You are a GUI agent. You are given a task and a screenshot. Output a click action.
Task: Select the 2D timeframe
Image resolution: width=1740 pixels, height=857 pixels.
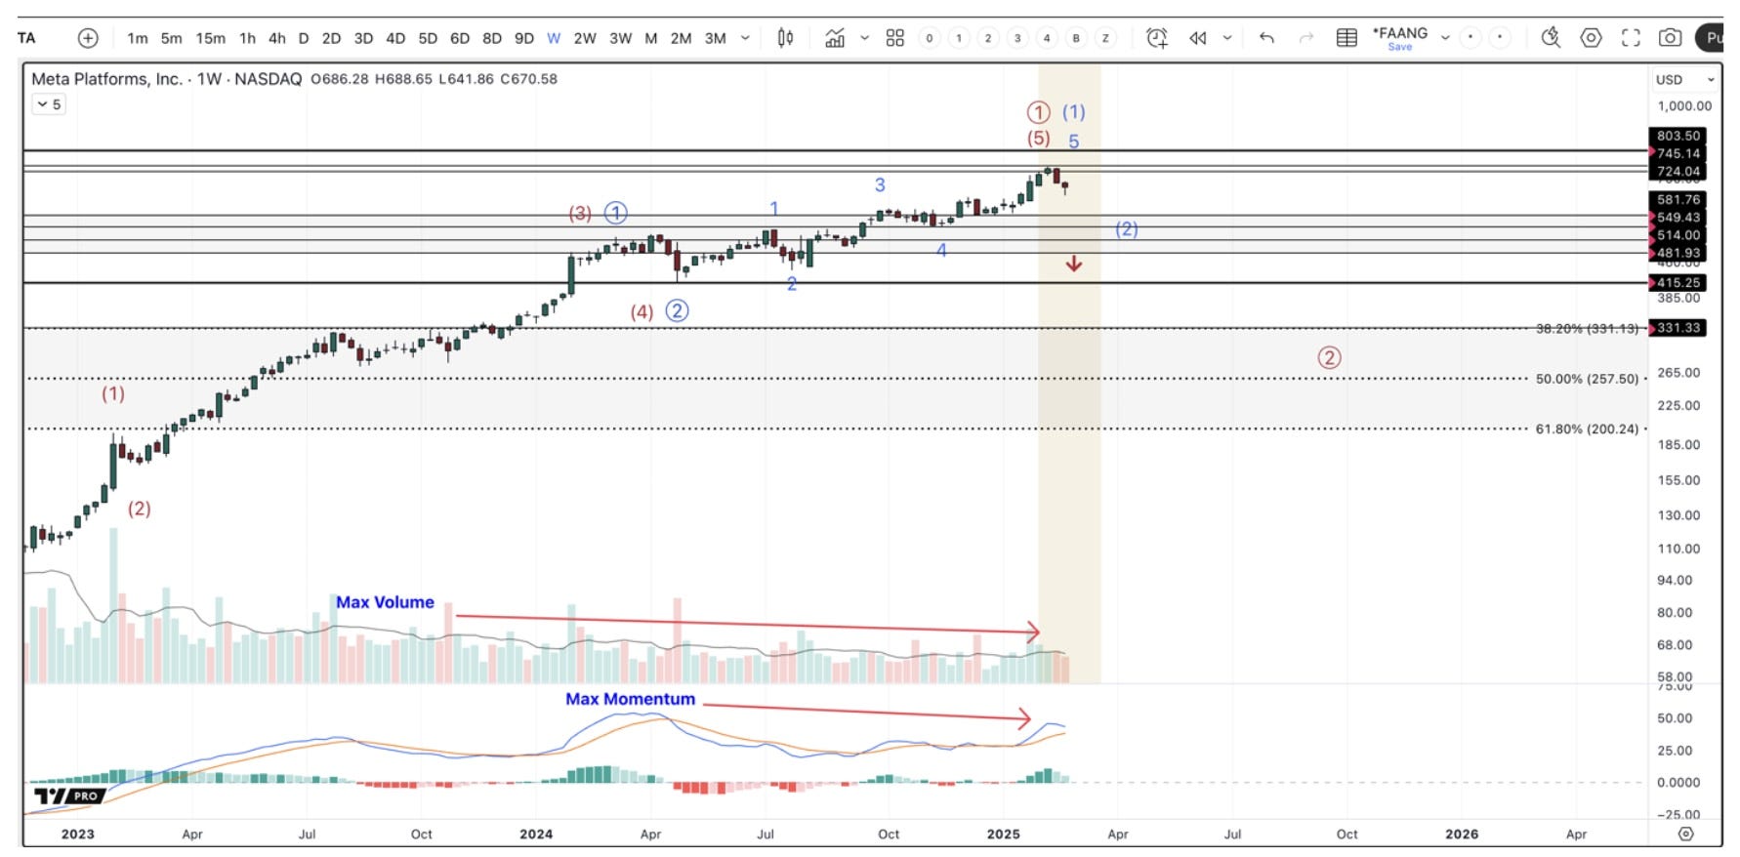332,38
